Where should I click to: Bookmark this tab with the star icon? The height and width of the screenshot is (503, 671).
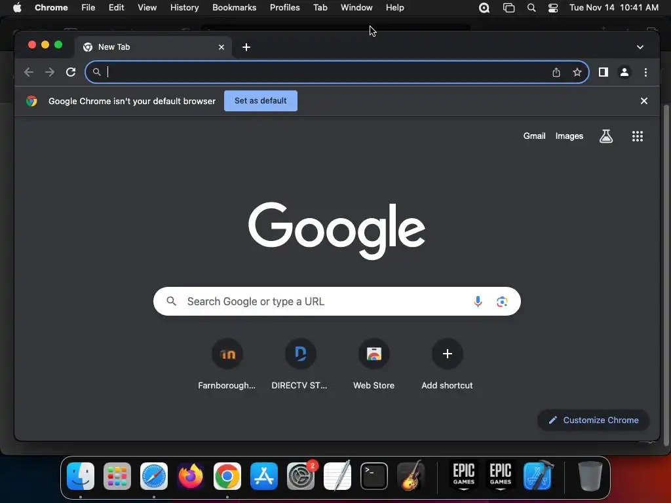pyautogui.click(x=577, y=72)
